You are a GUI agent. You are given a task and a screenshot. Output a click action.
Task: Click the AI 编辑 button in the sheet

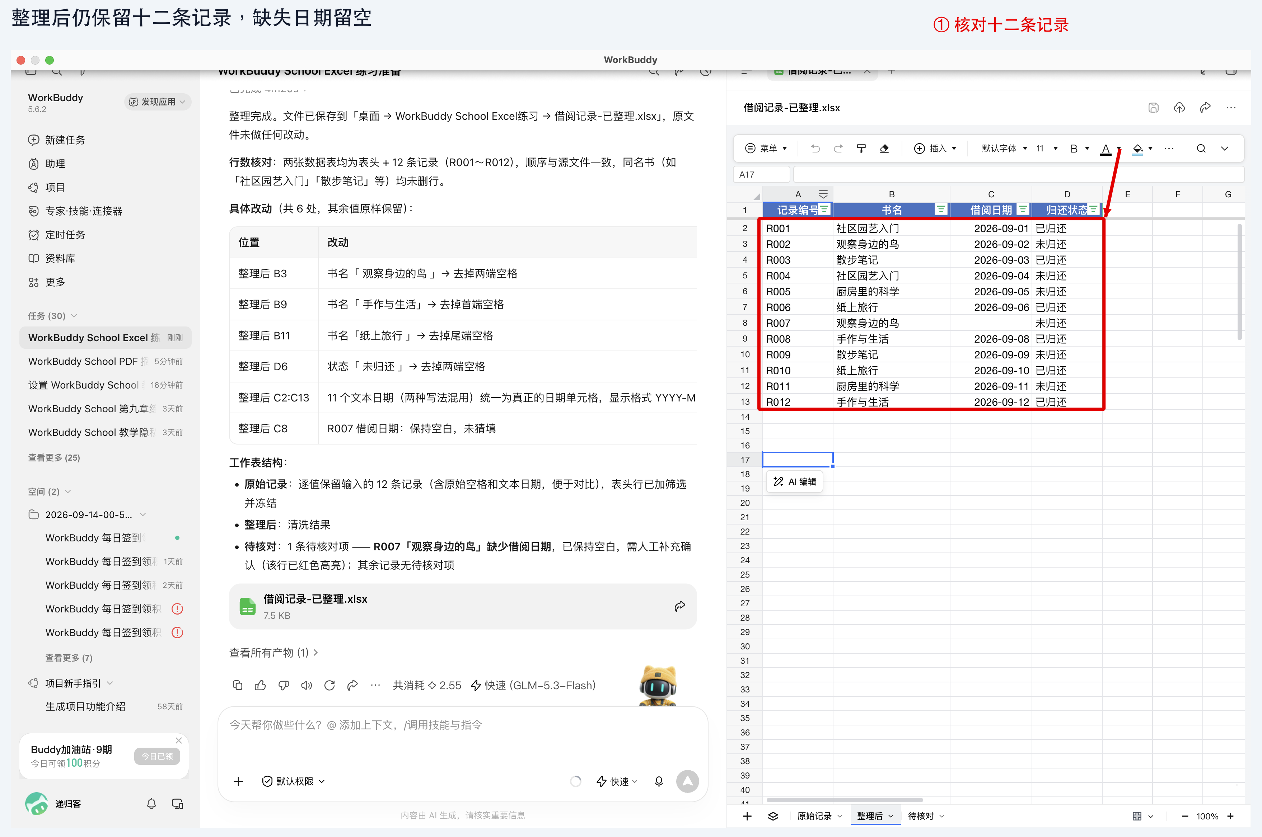point(795,481)
